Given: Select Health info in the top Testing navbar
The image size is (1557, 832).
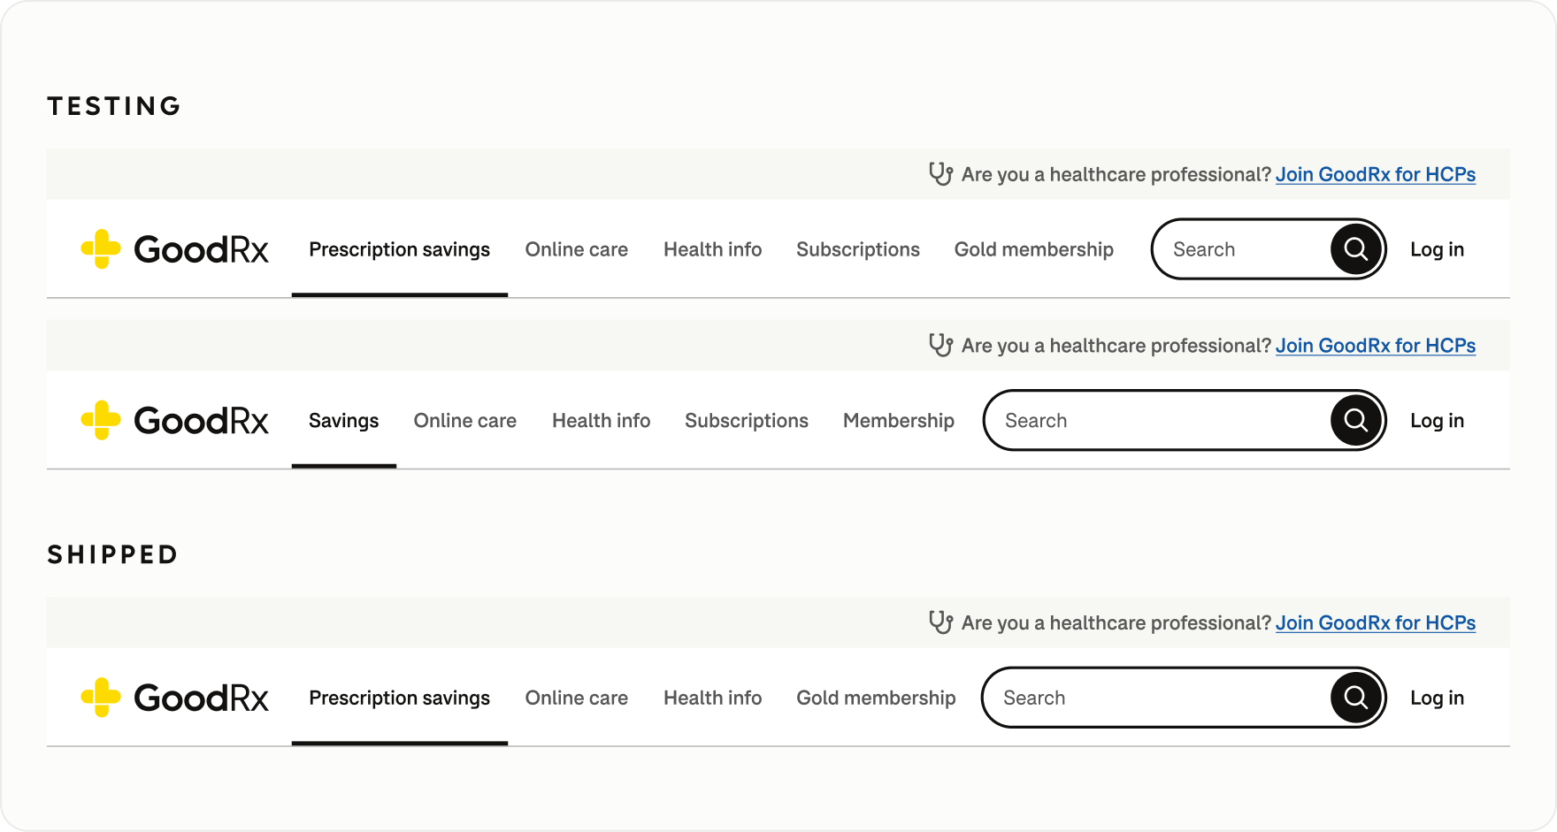Looking at the screenshot, I should click(x=713, y=249).
